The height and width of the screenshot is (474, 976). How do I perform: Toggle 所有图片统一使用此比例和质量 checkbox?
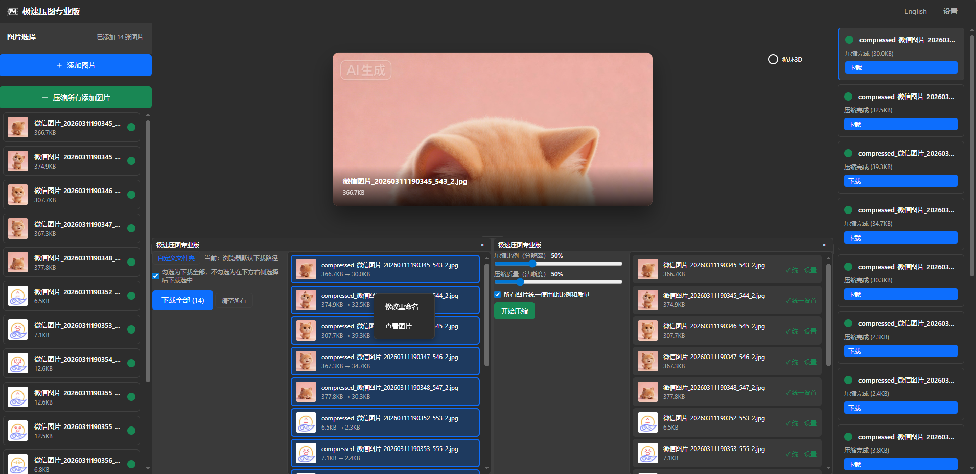pyautogui.click(x=498, y=294)
